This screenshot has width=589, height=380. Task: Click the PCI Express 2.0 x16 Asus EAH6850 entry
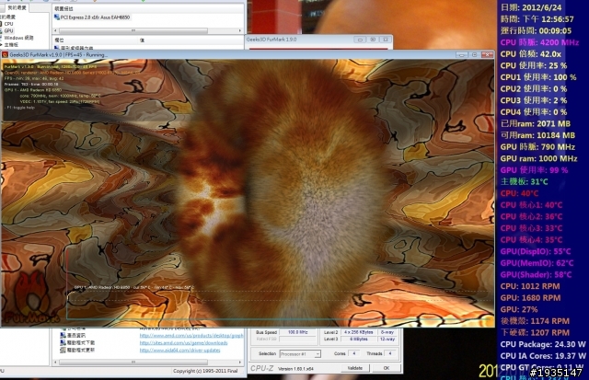click(x=95, y=17)
